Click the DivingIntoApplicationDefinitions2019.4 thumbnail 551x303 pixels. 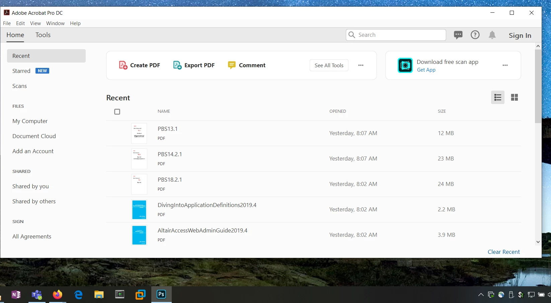click(x=139, y=209)
